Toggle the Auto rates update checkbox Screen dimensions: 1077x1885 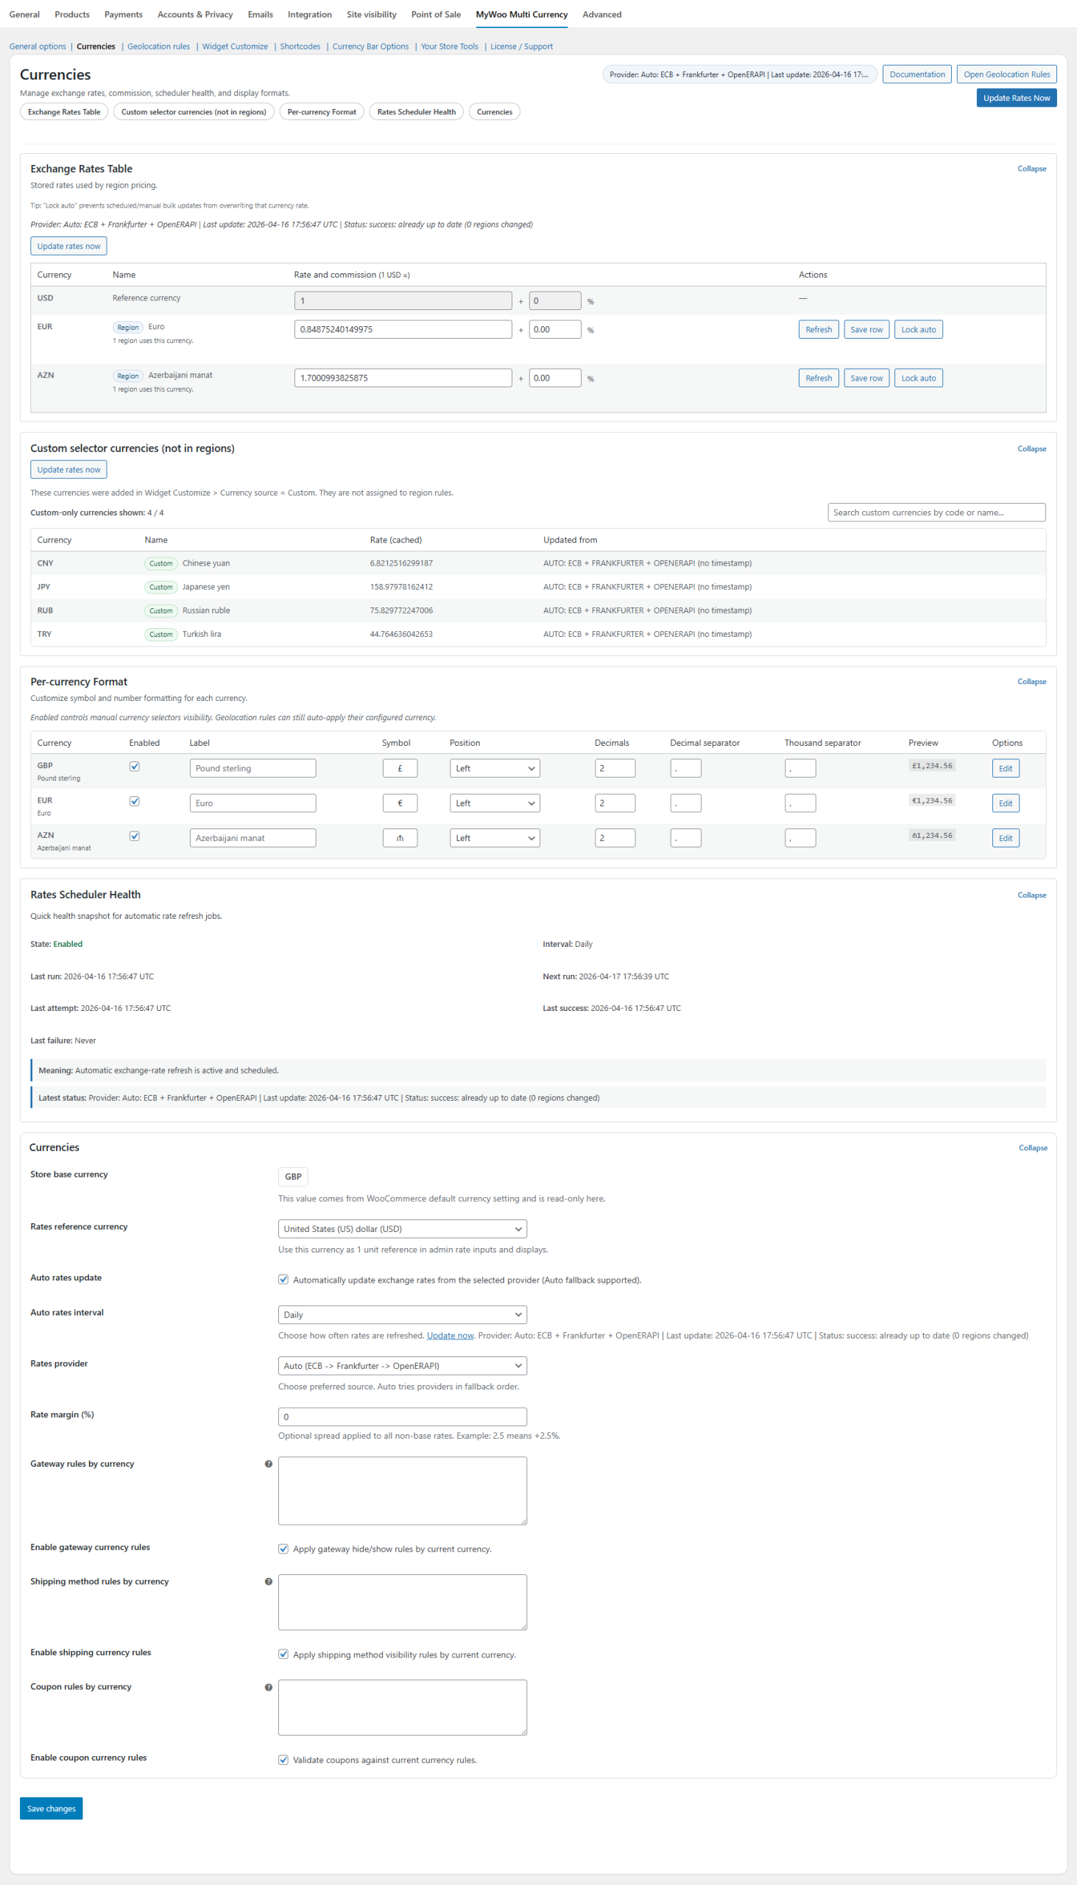pos(283,1279)
